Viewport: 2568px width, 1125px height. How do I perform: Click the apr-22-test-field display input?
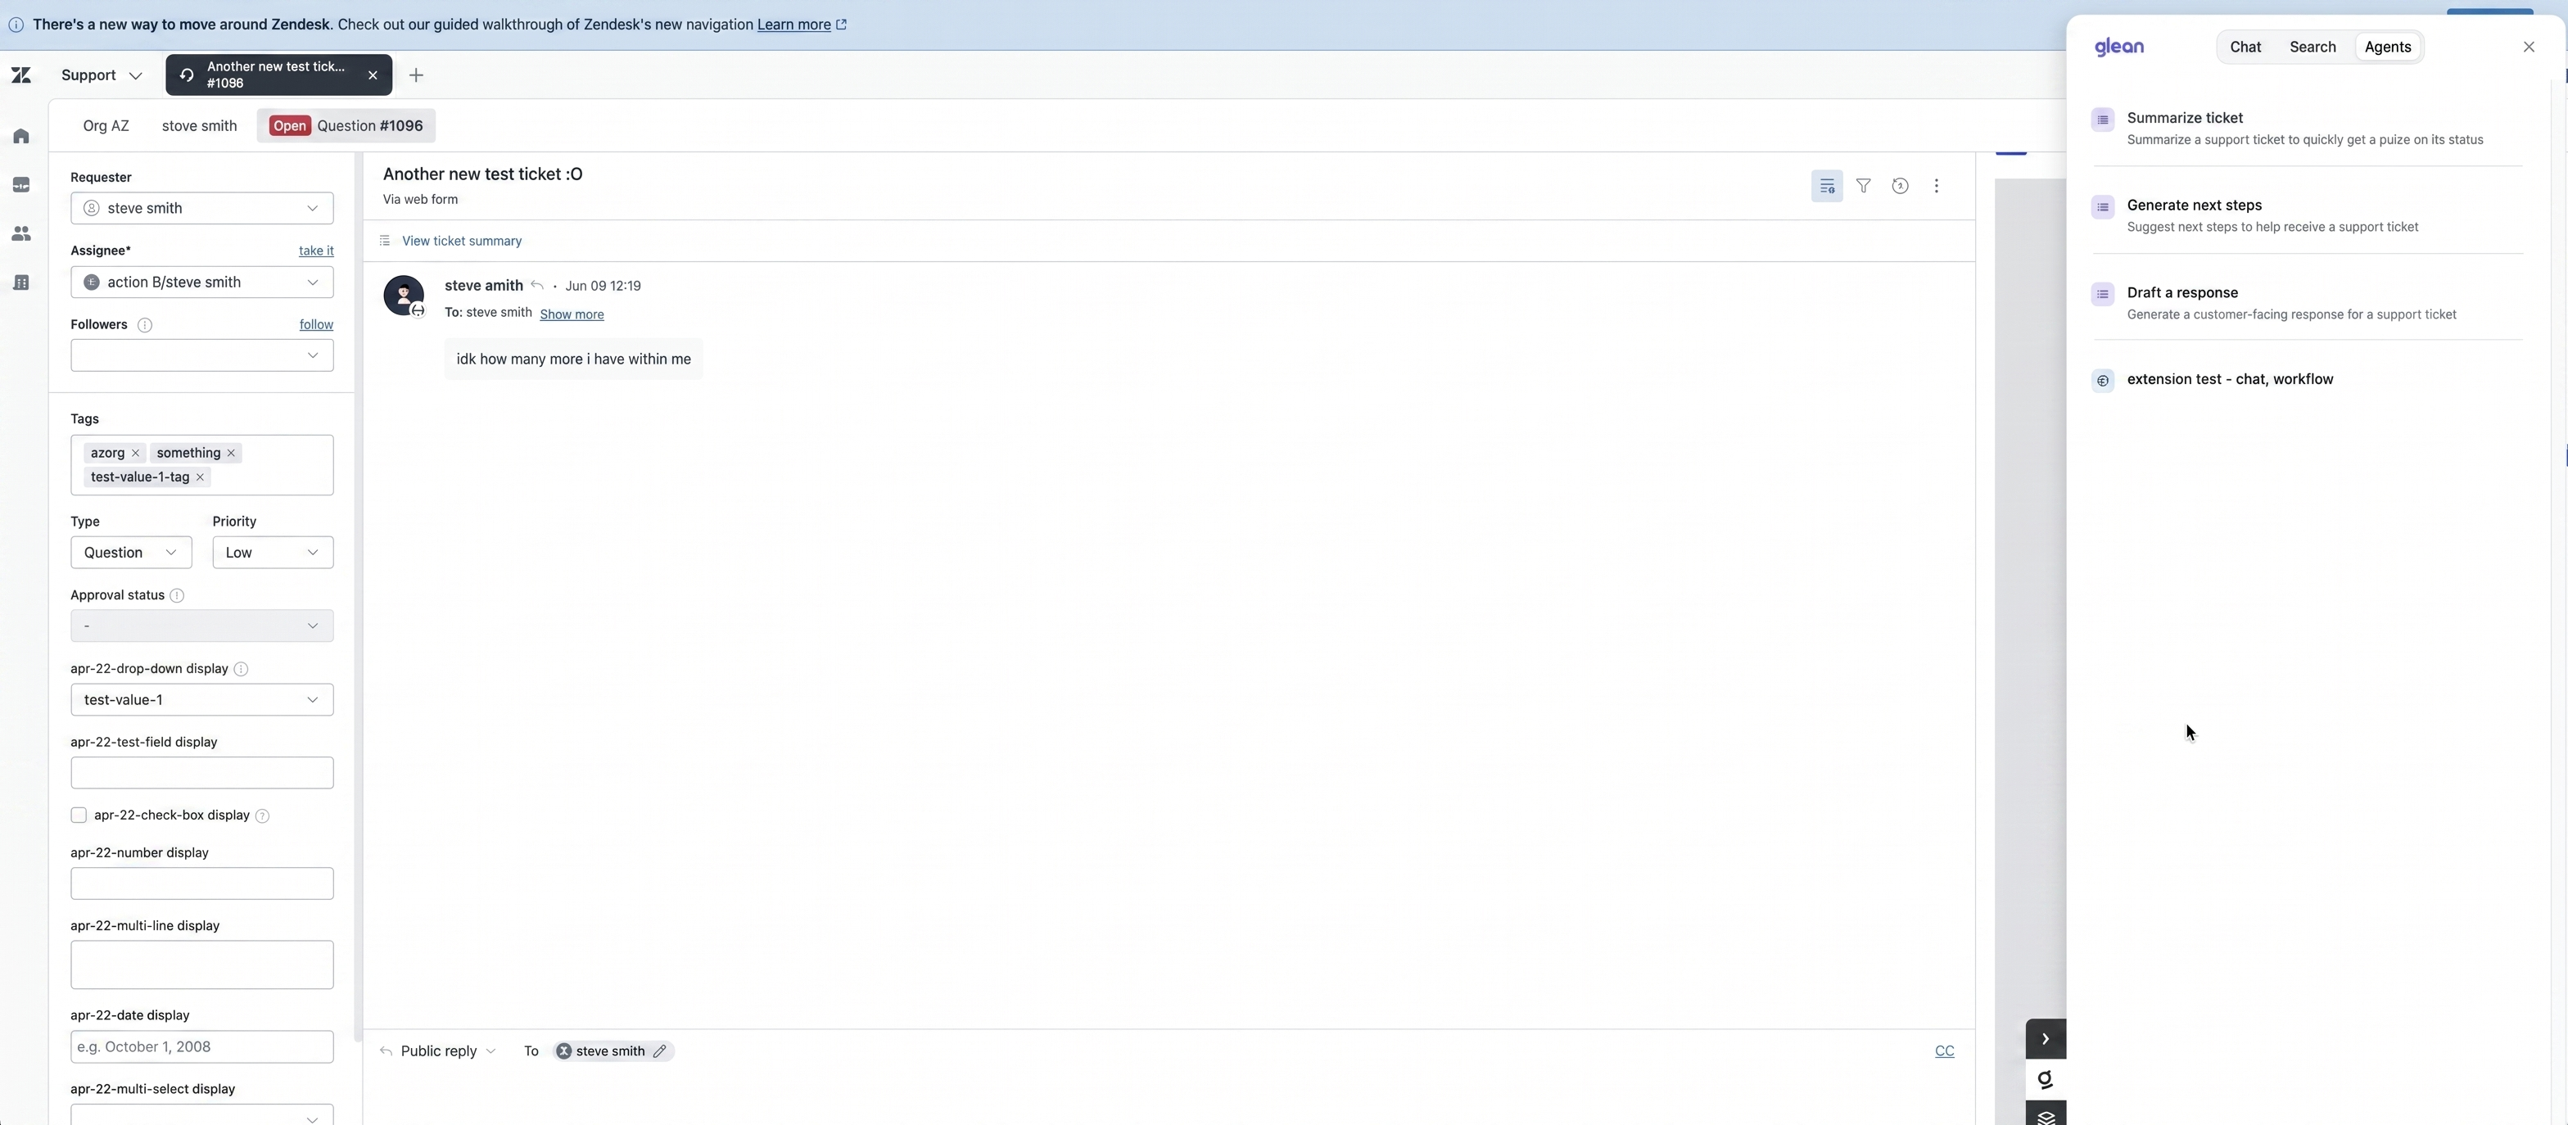point(202,773)
